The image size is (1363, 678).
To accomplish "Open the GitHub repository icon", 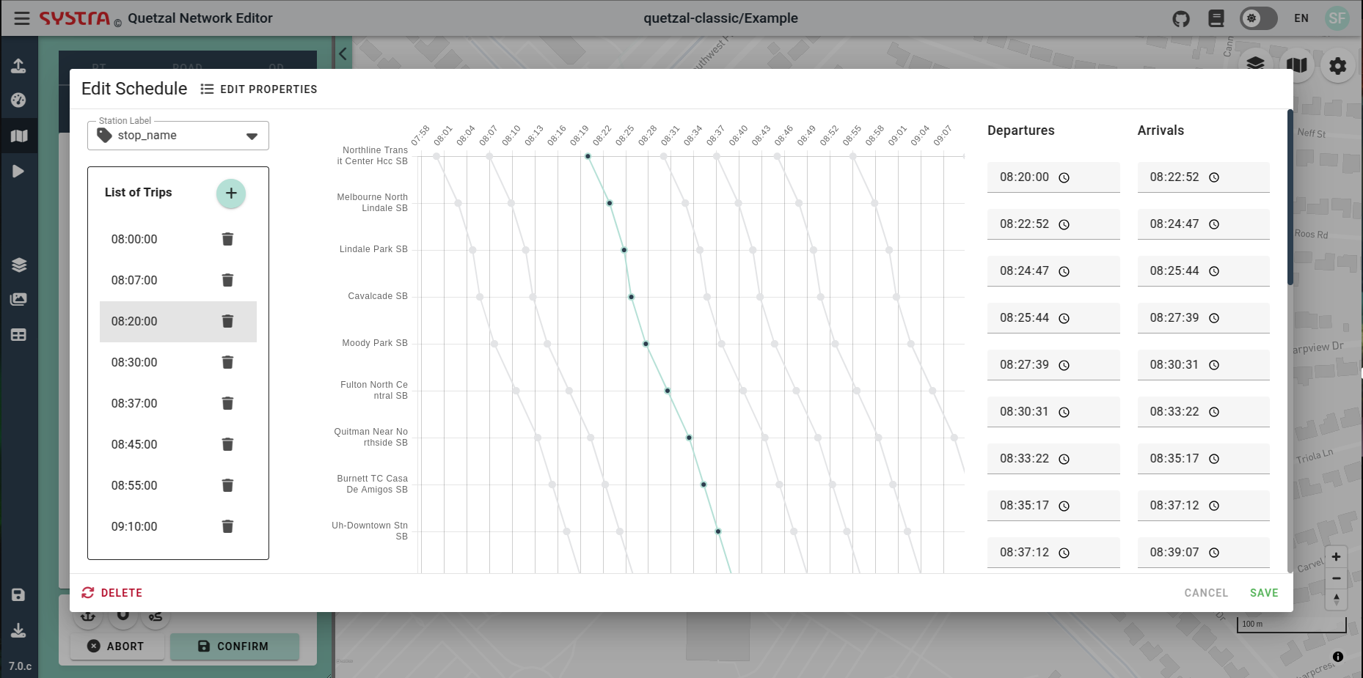I will point(1181,18).
